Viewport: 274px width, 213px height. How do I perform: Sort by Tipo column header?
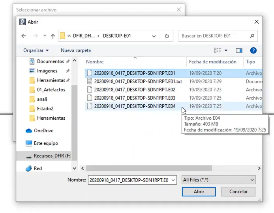tap(250, 62)
